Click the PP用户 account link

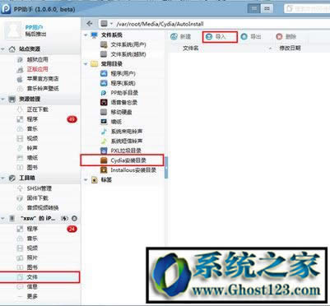click(x=35, y=27)
